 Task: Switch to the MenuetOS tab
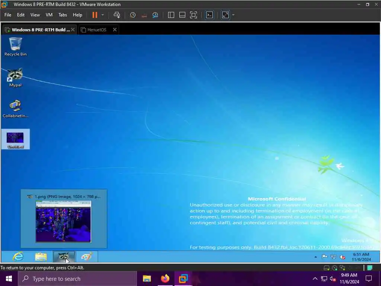tap(97, 30)
